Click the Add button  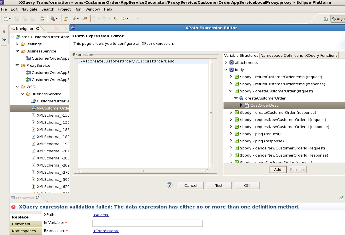(x=278, y=169)
